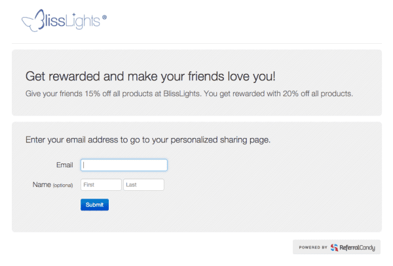Click the ReferralCandy swirl icon
This screenshot has height=266, width=393.
(334, 248)
